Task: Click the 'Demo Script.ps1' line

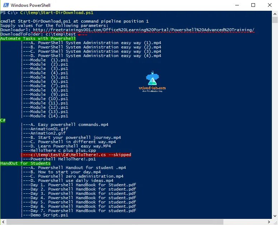Action: pyautogui.click(x=49, y=215)
